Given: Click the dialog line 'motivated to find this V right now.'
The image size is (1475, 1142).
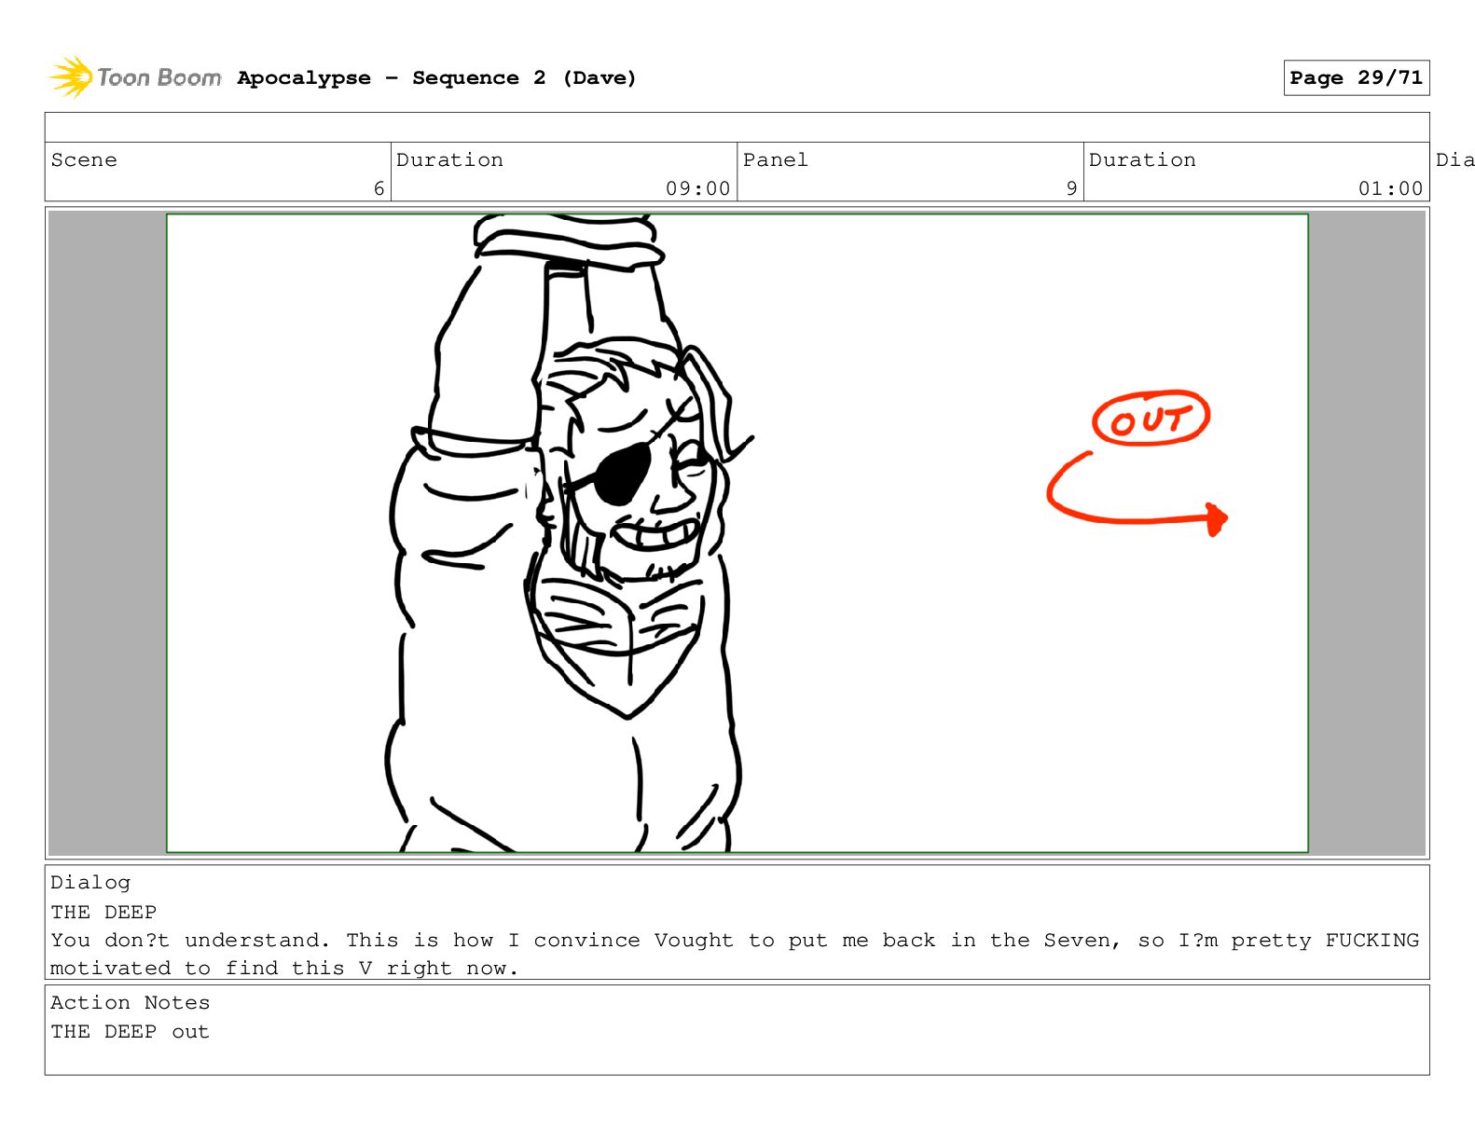Looking at the screenshot, I should coord(284,968).
